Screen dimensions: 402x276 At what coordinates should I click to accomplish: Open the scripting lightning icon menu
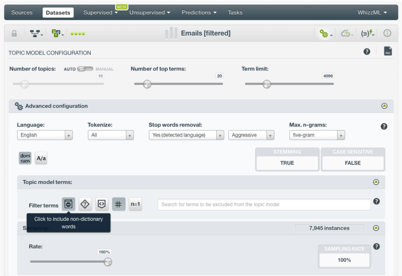(366, 33)
